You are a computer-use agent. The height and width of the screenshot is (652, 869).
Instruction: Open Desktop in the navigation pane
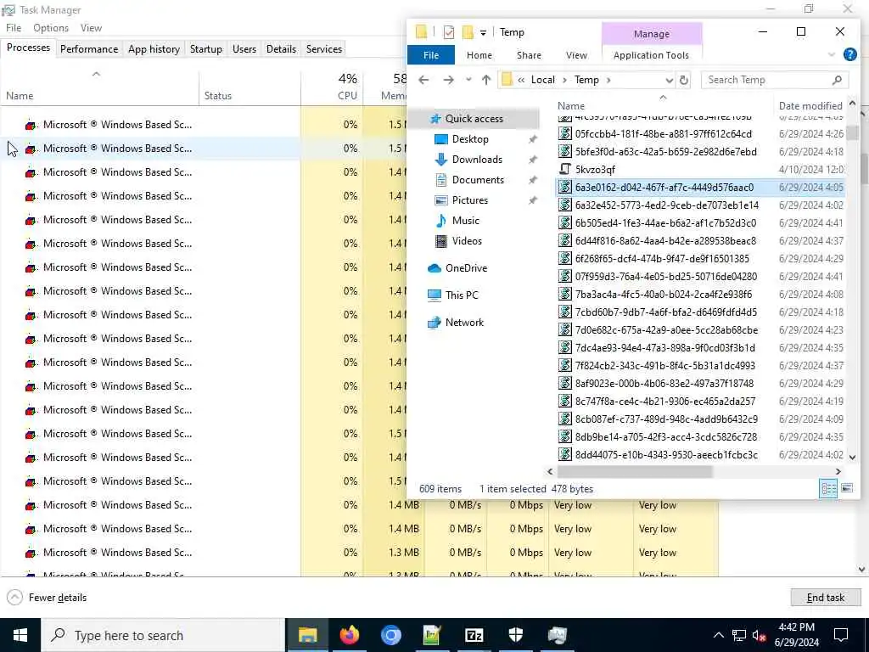tap(470, 138)
